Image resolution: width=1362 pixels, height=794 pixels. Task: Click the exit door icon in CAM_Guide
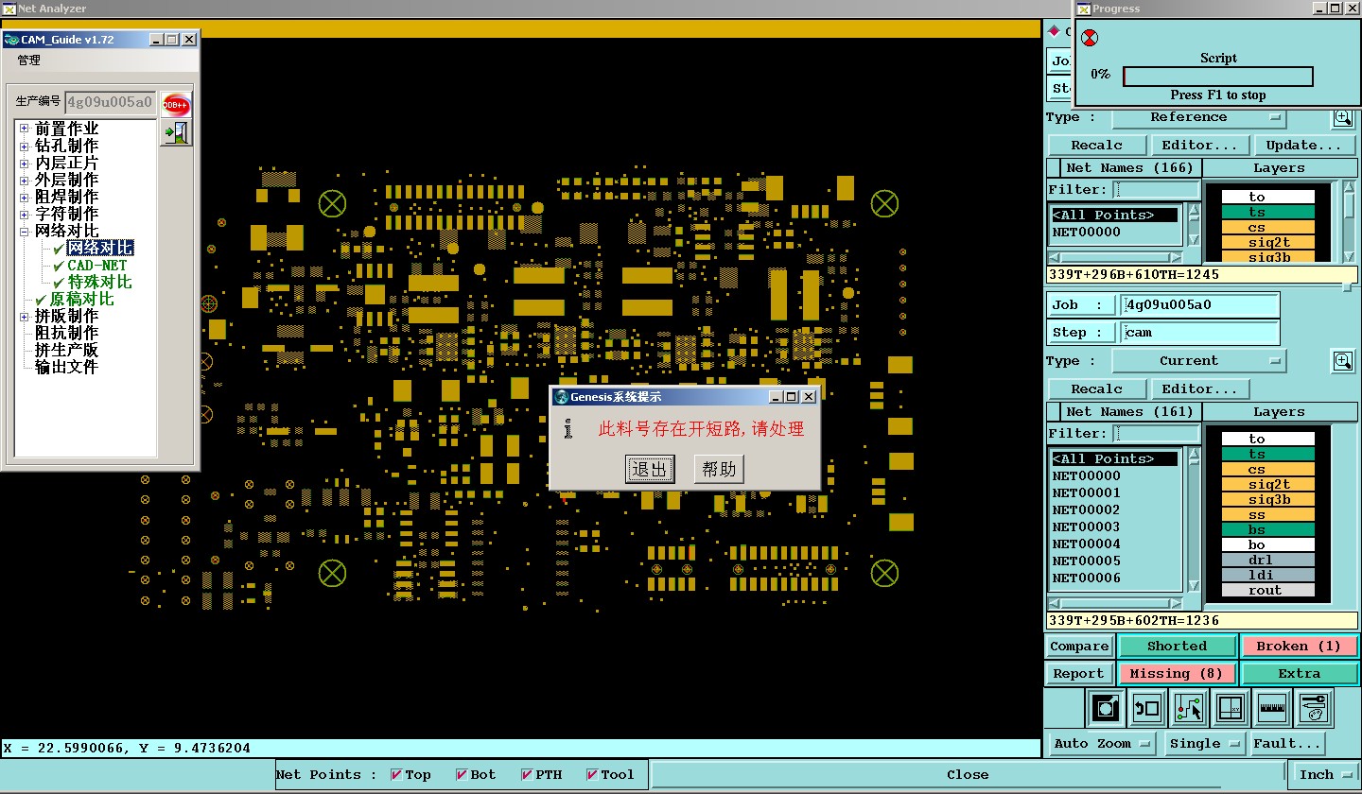coord(176,133)
